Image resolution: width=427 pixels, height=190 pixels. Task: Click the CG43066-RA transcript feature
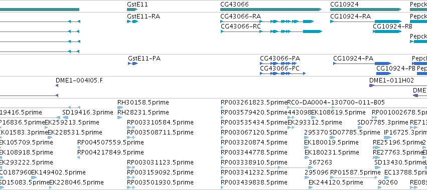(267, 21)
